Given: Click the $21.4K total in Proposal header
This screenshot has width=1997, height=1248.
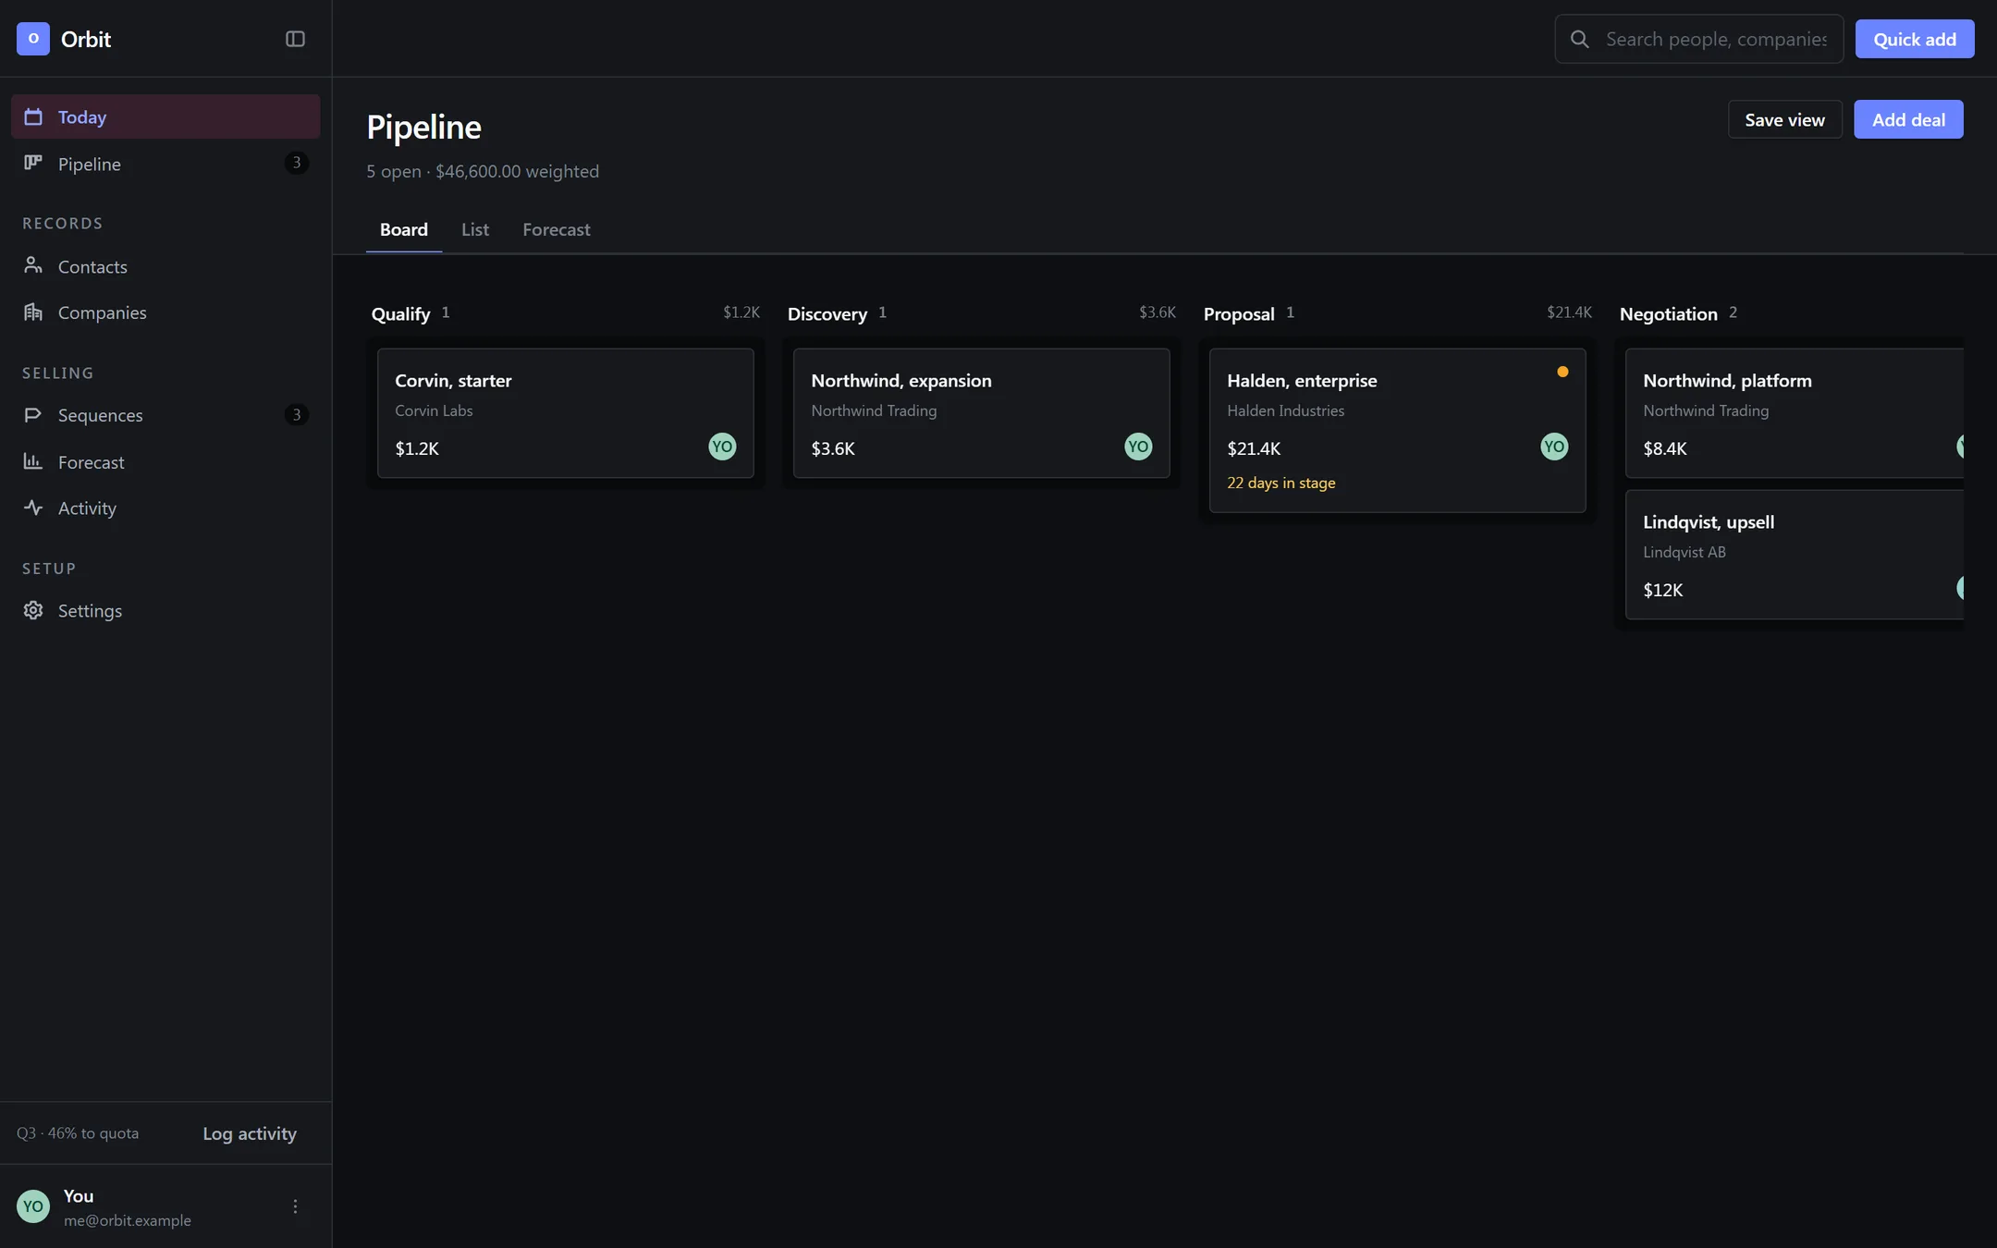Looking at the screenshot, I should pos(1569,312).
